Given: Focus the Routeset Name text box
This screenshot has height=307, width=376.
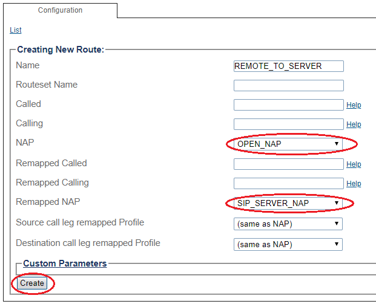Looking at the screenshot, I should 288,86.
